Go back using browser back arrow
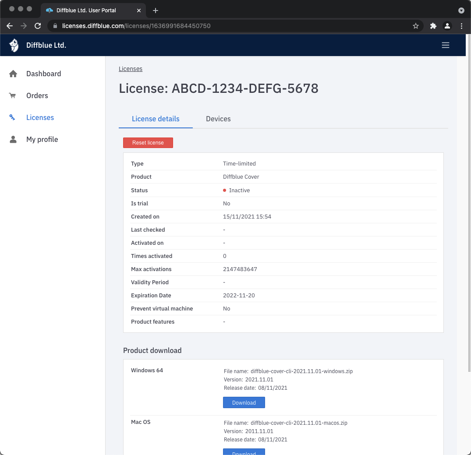This screenshot has width=471, height=455. [x=10, y=26]
